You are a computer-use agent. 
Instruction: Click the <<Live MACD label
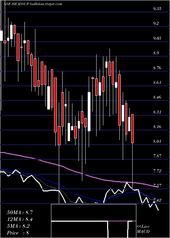[x=143, y=229]
